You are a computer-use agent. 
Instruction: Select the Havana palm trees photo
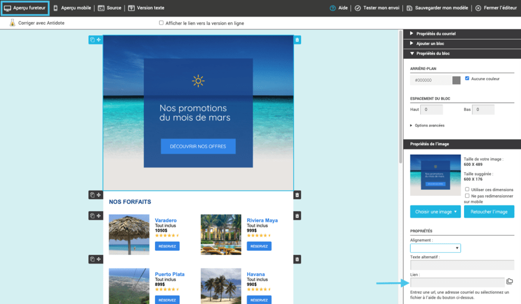pyautogui.click(x=221, y=286)
